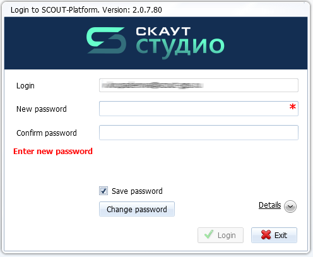Click the greyed-out Login button
Image resolution: width=313 pixels, height=257 pixels.
(x=220, y=235)
